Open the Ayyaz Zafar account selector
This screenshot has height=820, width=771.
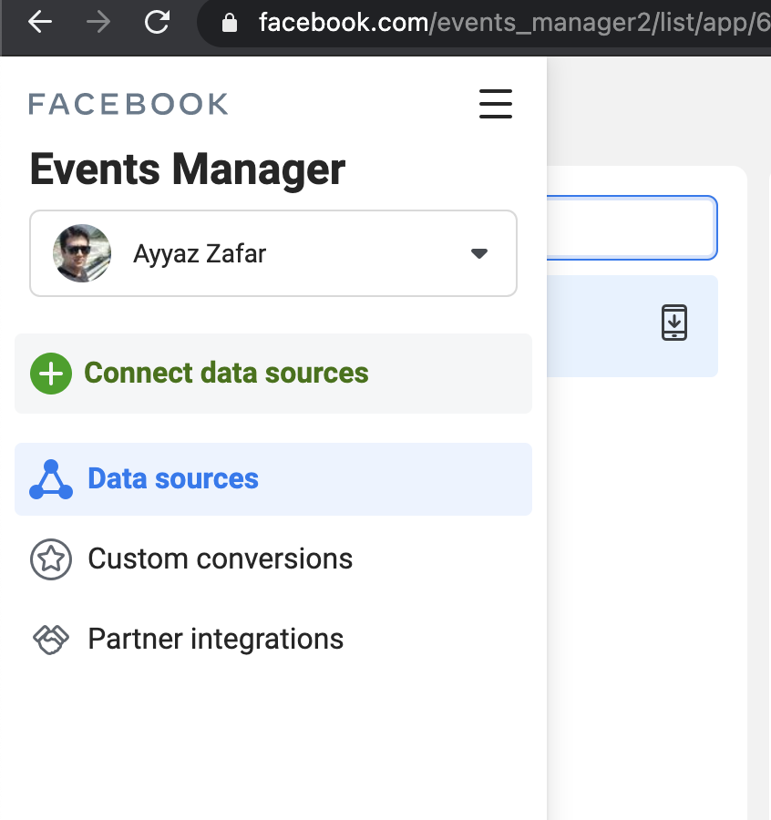click(x=273, y=253)
